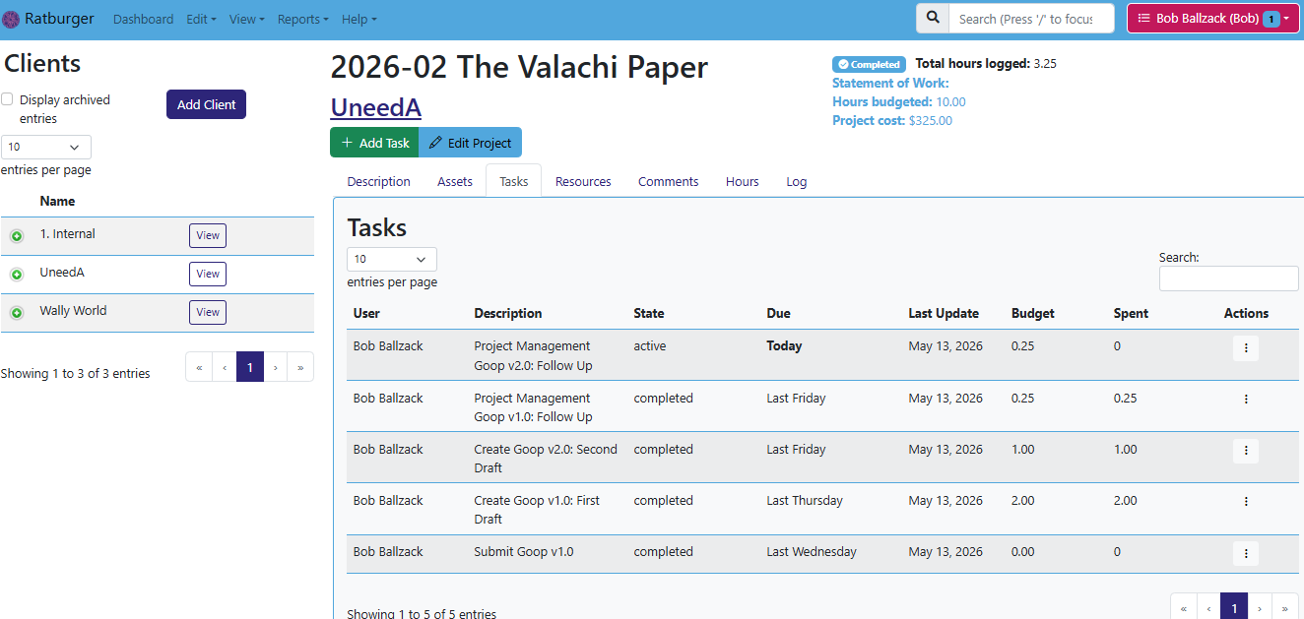Click the Add Client button

(206, 104)
